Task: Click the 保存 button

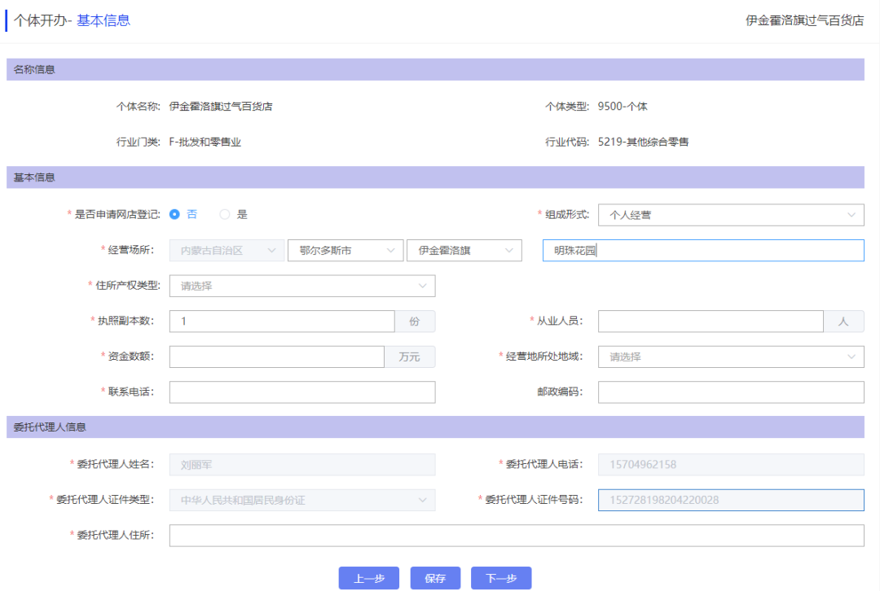Action: (435, 578)
